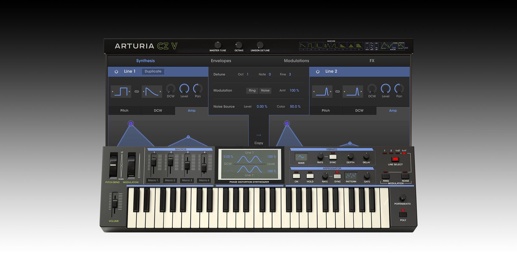517x254 pixels.
Task: Click the Vibrato Delay knob
Action: coord(366,156)
